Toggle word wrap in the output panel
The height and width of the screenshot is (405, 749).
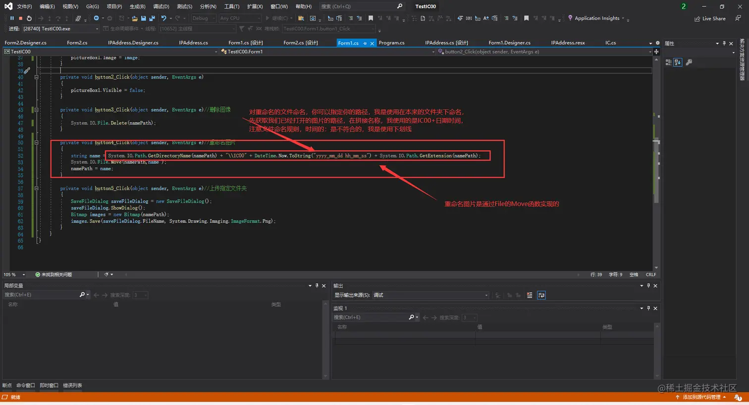click(x=541, y=295)
